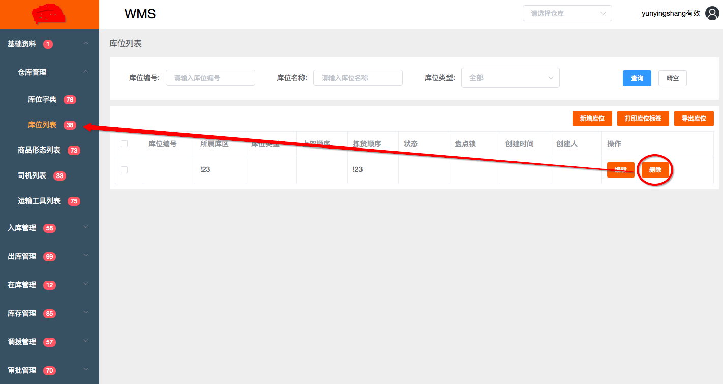Expand the 调拨管理 menu chevron
Image resolution: width=723 pixels, height=384 pixels.
click(86, 341)
